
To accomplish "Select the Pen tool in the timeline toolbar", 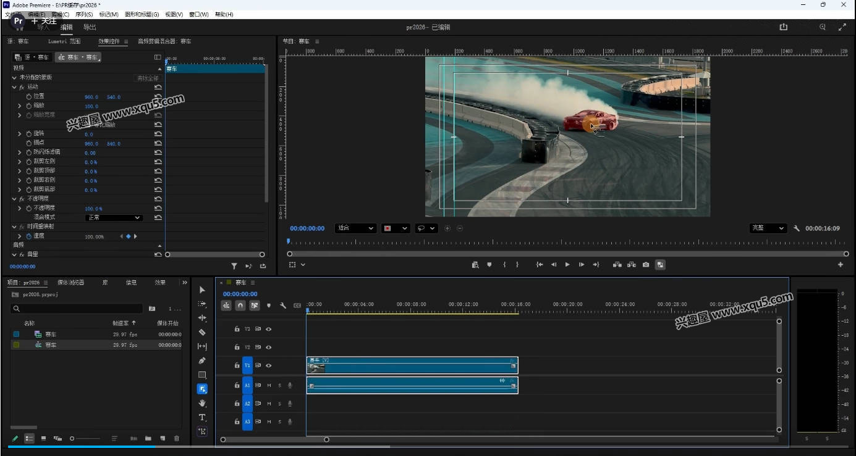I will click(x=202, y=360).
